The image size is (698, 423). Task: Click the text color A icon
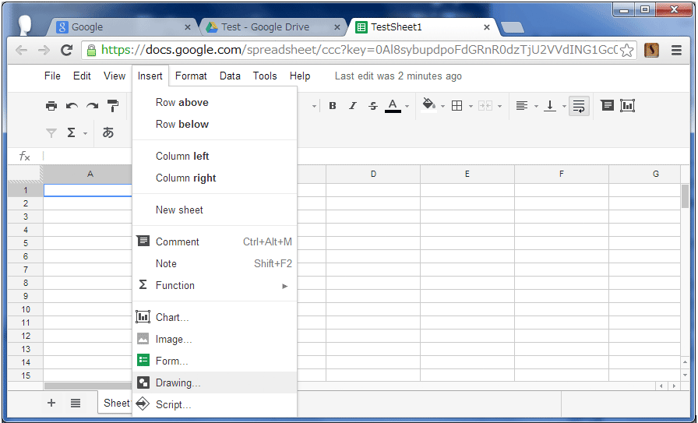[x=393, y=106]
